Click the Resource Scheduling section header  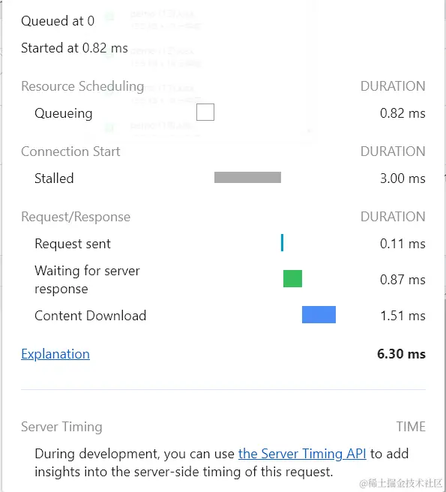click(82, 86)
